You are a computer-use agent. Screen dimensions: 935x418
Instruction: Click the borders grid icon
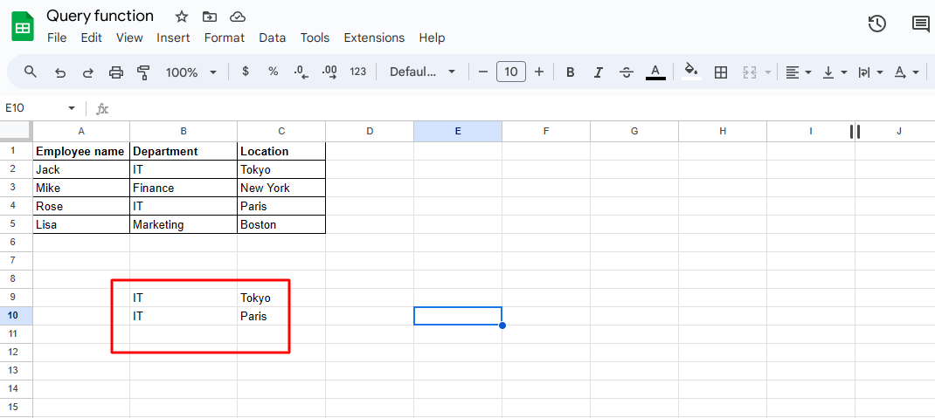tap(721, 72)
